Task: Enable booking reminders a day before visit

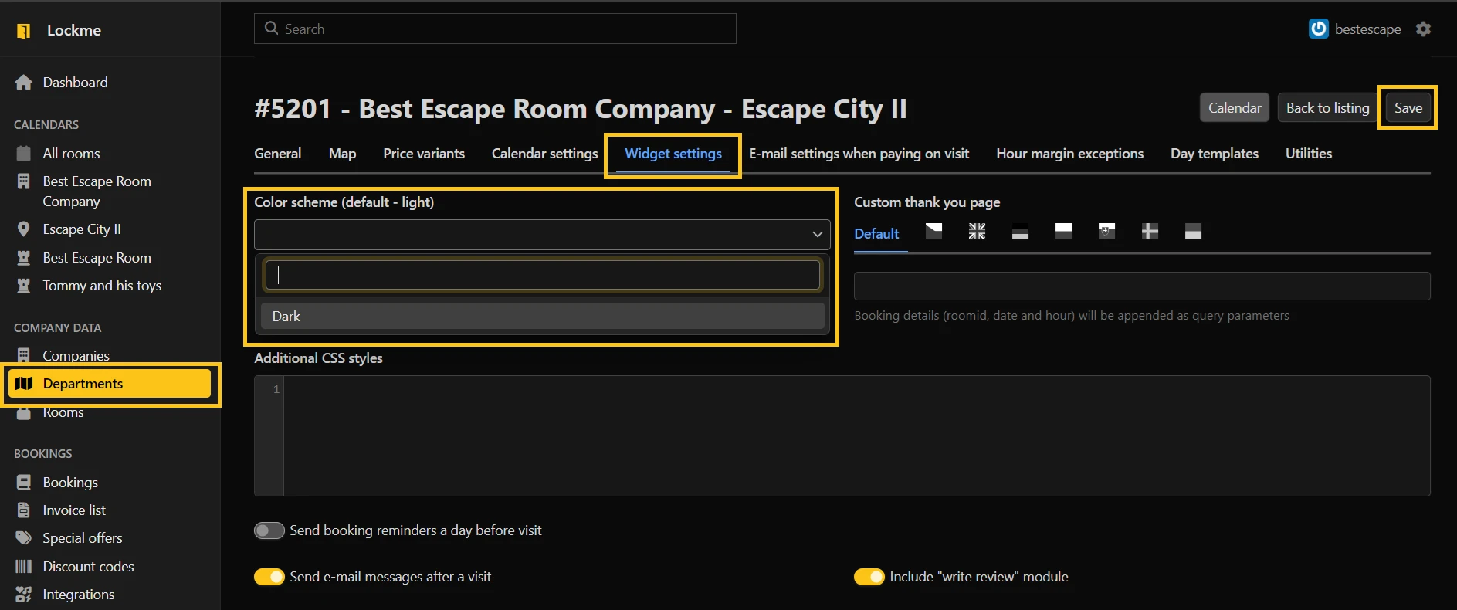Action: pos(269,530)
